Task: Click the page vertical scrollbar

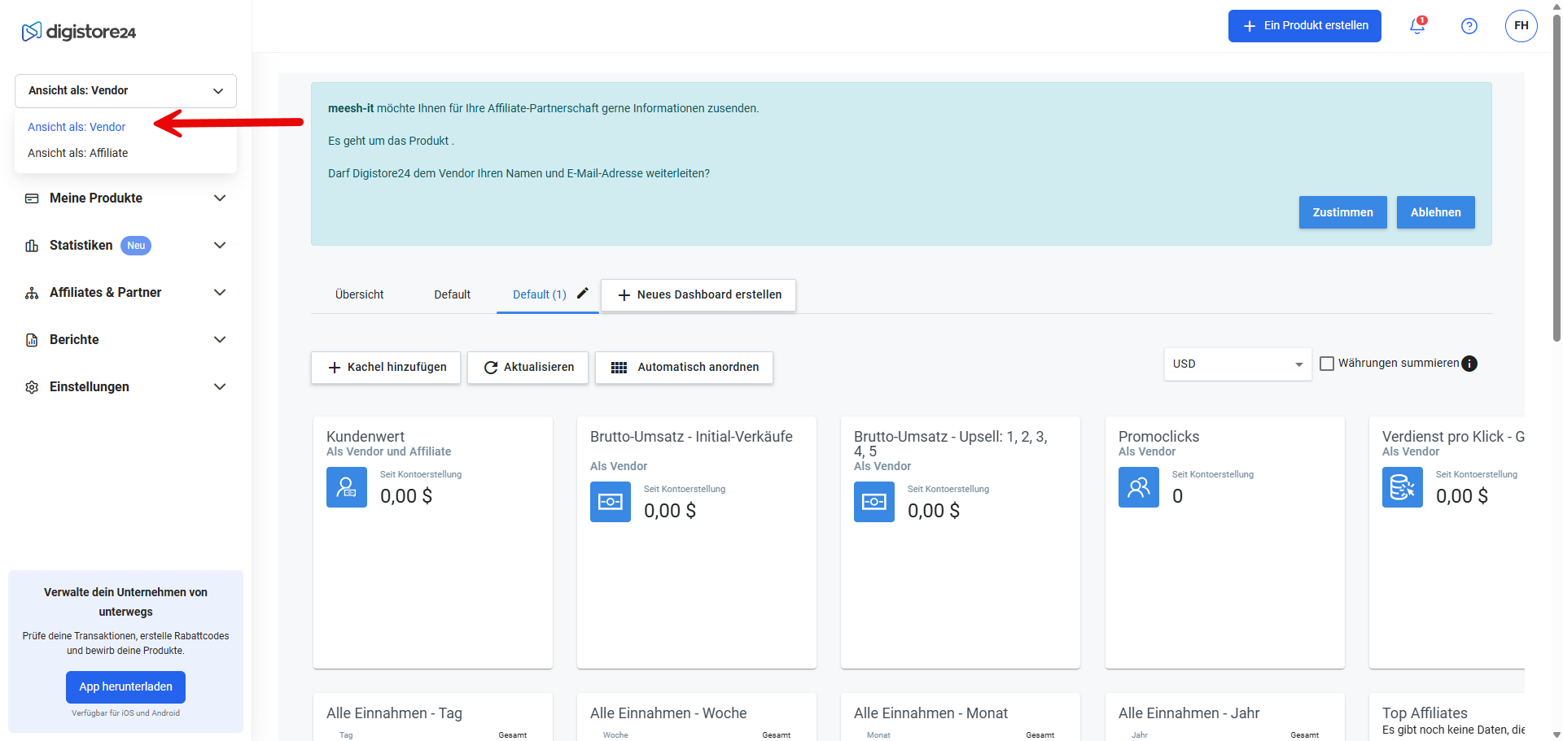Action: point(1556,179)
